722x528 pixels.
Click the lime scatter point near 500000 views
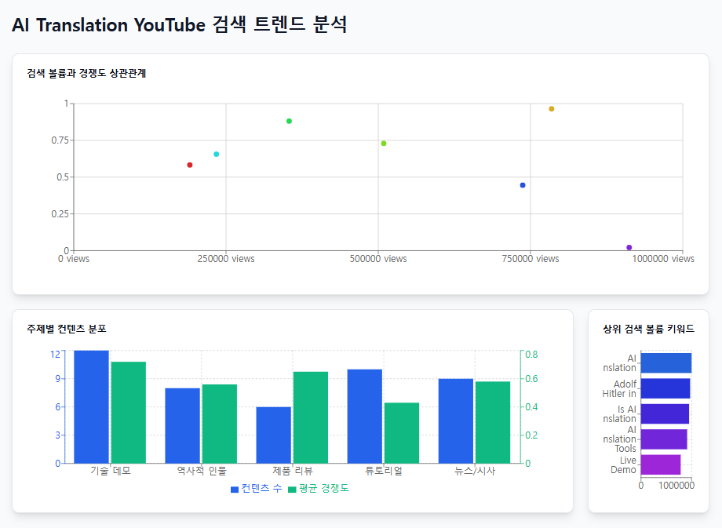point(384,144)
